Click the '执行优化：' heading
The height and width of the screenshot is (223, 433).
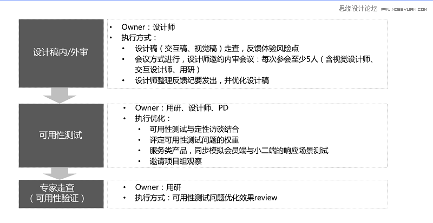(153, 119)
